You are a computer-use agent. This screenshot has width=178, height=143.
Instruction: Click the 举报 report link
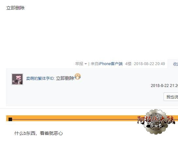[x=79, y=64]
